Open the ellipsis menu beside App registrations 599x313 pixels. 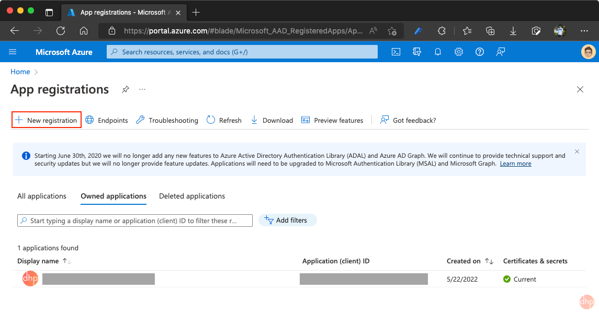pyautogui.click(x=142, y=89)
